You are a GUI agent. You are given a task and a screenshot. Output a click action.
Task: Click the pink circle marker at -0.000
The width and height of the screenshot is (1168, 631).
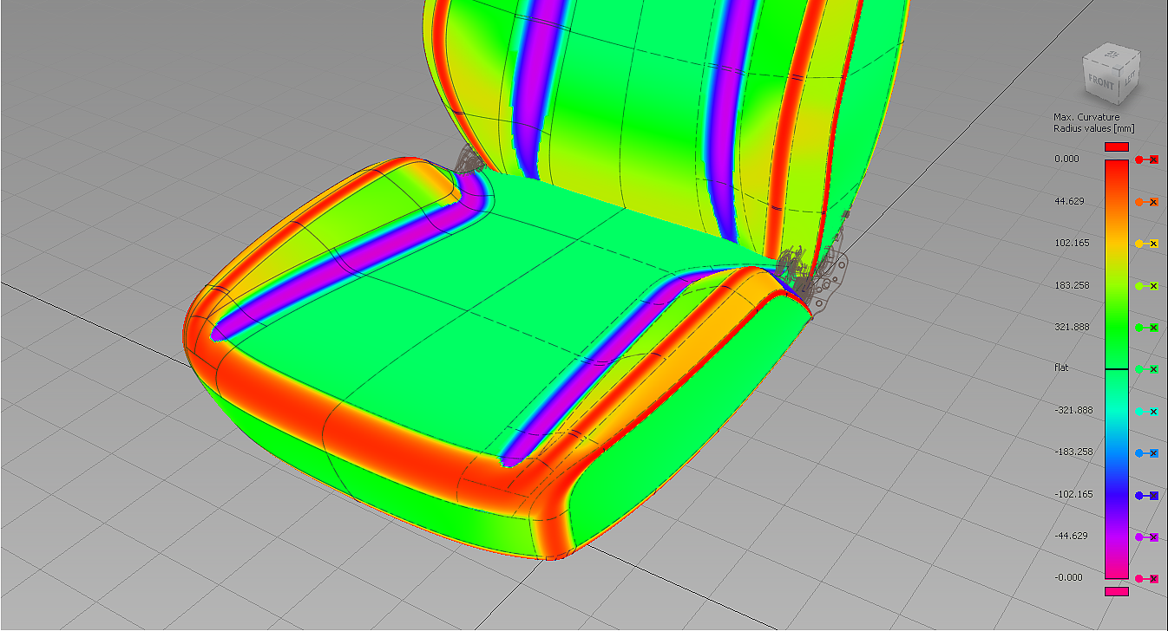(x=1138, y=578)
